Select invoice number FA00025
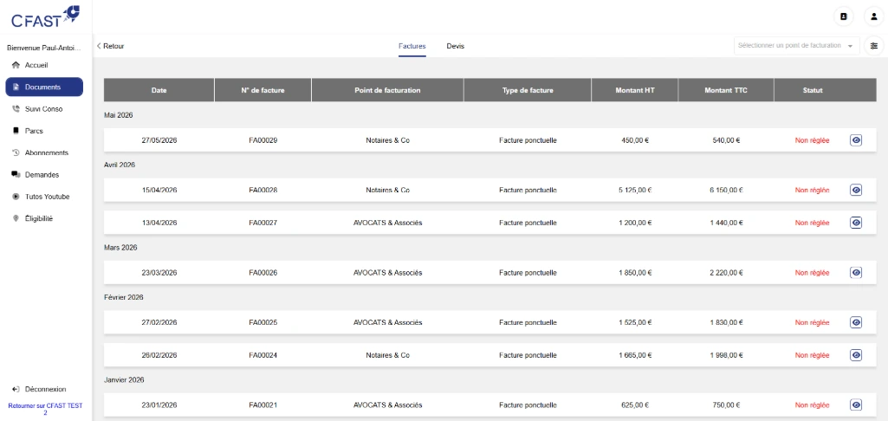The height and width of the screenshot is (421, 888). pyautogui.click(x=263, y=322)
